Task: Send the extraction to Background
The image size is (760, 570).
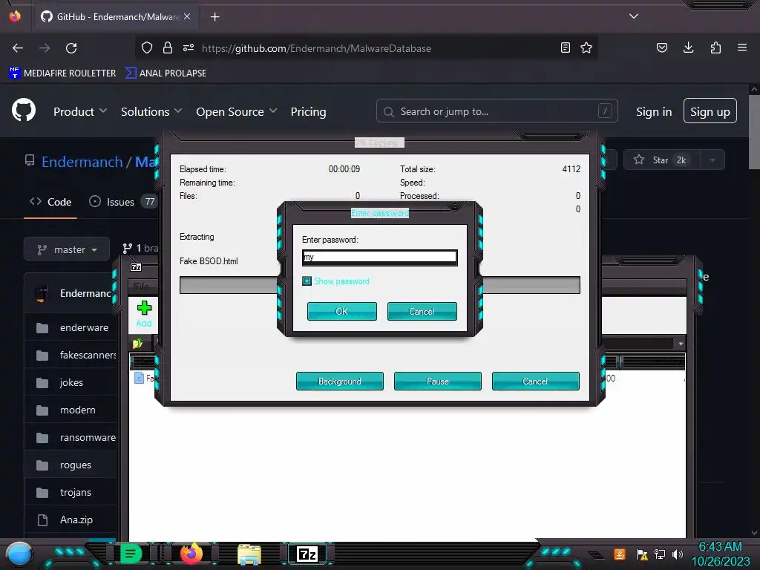Action: (x=340, y=381)
